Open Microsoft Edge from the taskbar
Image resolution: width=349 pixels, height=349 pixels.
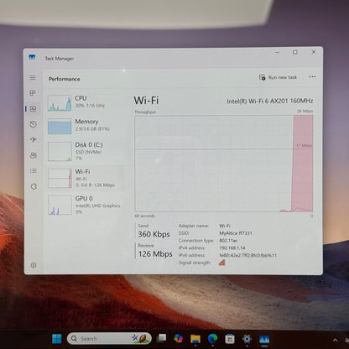tap(212, 339)
